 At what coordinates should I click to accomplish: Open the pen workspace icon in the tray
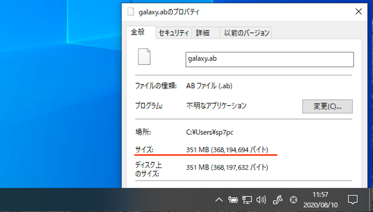(x=277, y=200)
